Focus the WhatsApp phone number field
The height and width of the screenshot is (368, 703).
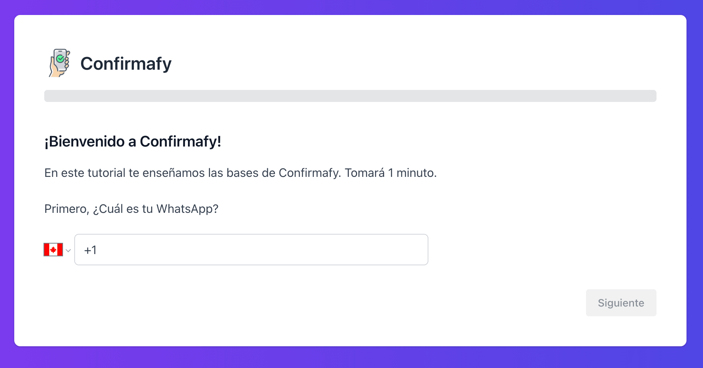(x=251, y=250)
